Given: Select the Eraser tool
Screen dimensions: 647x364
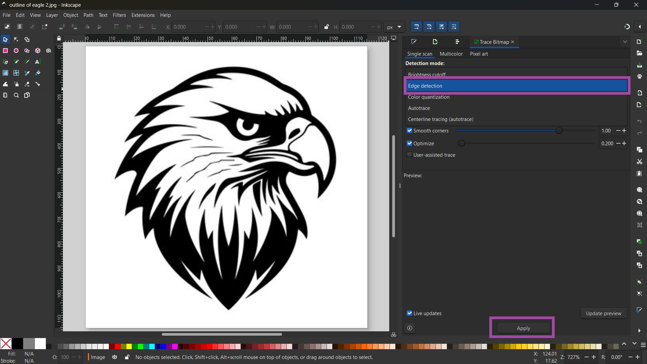Looking at the screenshot, I should click(27, 84).
